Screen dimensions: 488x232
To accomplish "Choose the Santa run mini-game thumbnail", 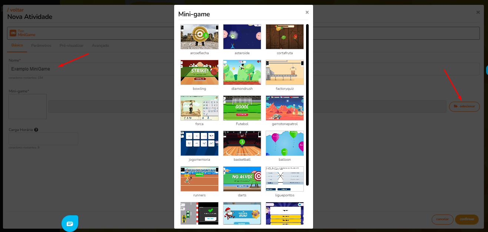I will click(242, 213).
